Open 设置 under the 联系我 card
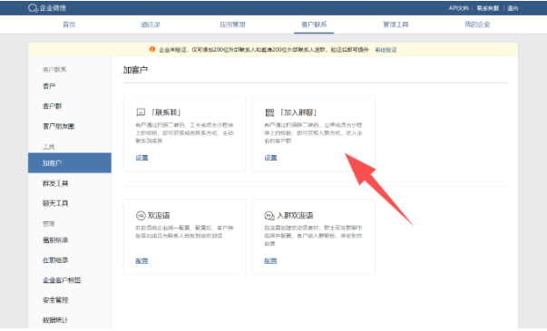This screenshot has width=547, height=331. click(142, 158)
